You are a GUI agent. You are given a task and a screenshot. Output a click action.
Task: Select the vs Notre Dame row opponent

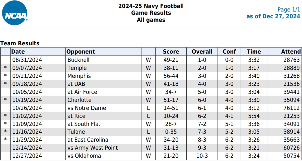pyautogui.click(x=87, y=108)
